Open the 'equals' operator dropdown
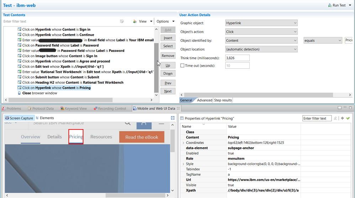Screen dimensions: 355x198 (x=323, y=40)
